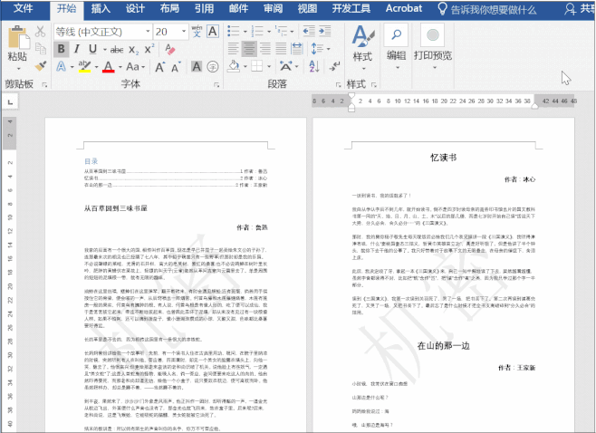Viewport: 596px width, 433px height.
Task: Click the Tell Me search box
Action: pyautogui.click(x=487, y=9)
